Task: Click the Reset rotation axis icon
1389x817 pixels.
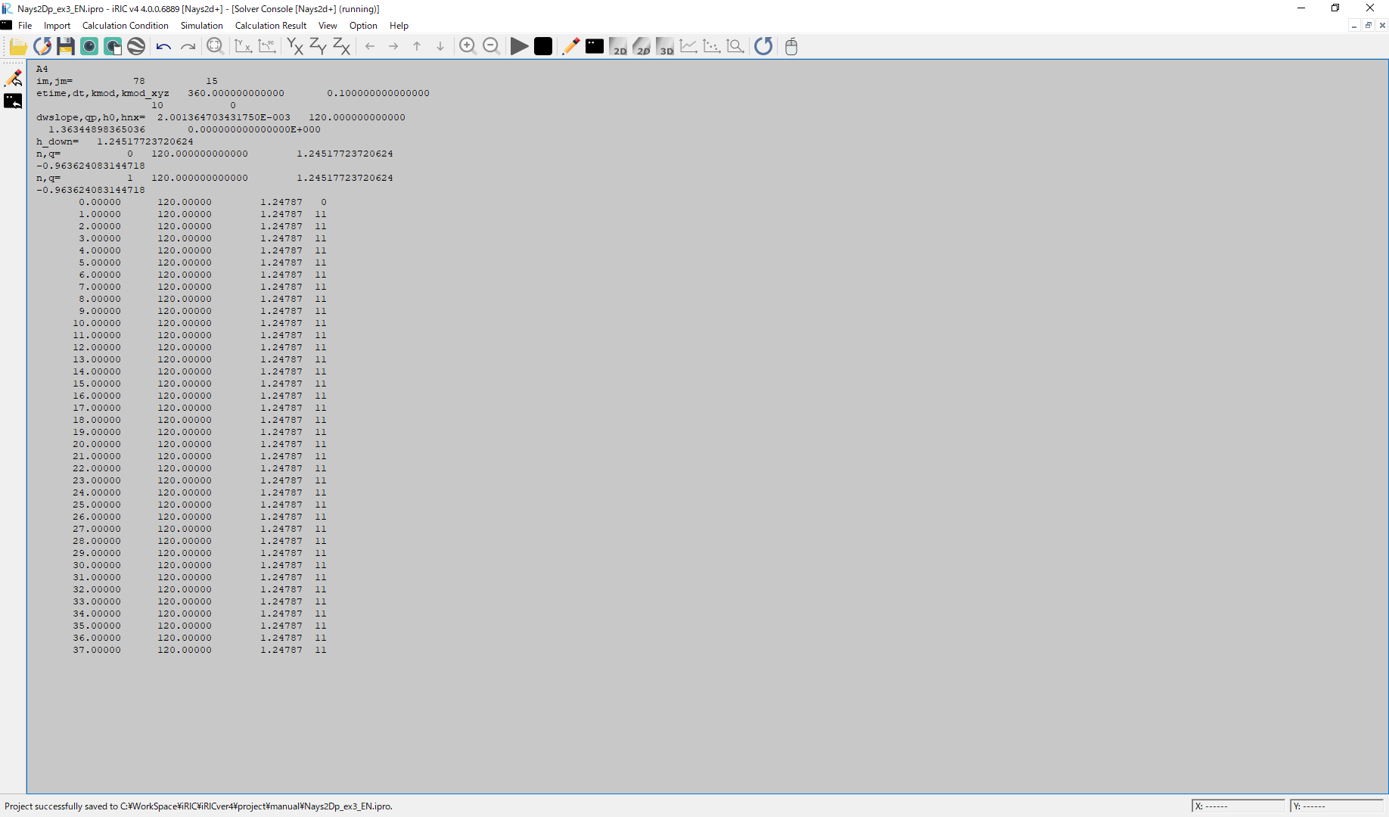Action: (243, 46)
